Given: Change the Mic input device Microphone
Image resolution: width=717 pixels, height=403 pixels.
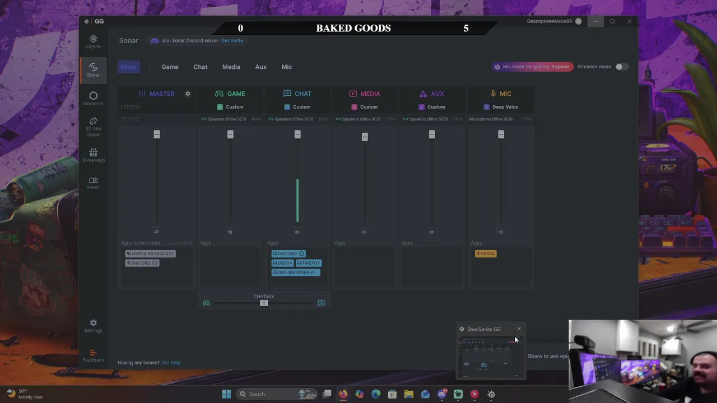Looking at the screenshot, I should [491, 119].
